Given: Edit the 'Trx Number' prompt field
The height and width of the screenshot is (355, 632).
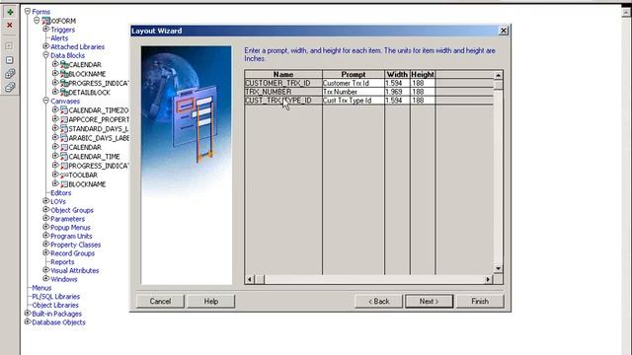Looking at the screenshot, I should point(354,92).
